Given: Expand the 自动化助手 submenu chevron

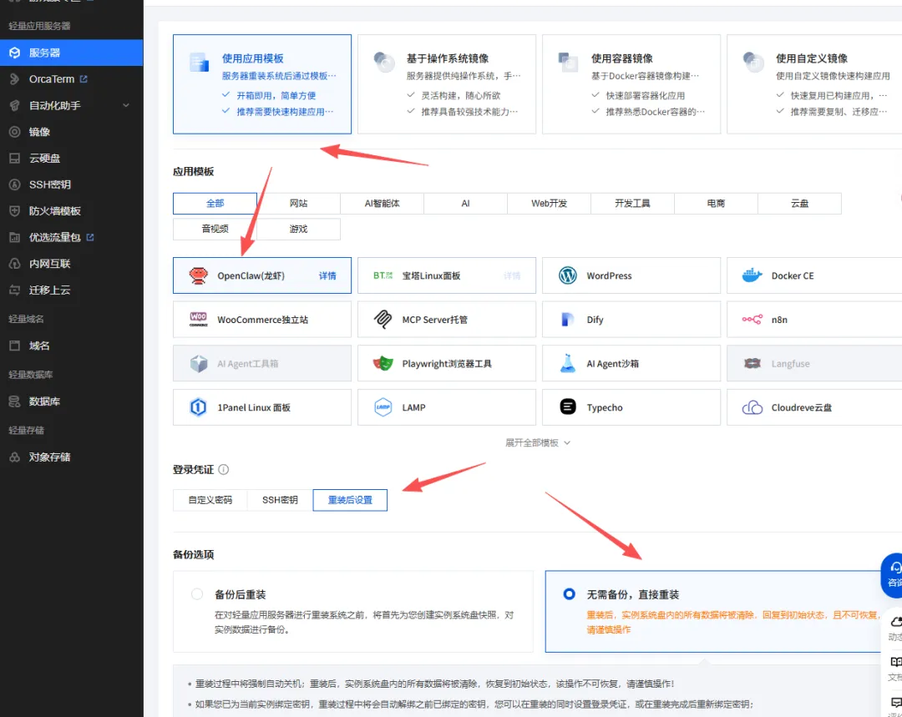Looking at the screenshot, I should tap(126, 106).
